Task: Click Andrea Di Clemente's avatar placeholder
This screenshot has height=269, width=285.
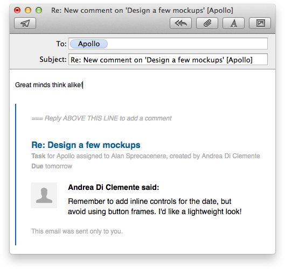Action: pos(44,195)
